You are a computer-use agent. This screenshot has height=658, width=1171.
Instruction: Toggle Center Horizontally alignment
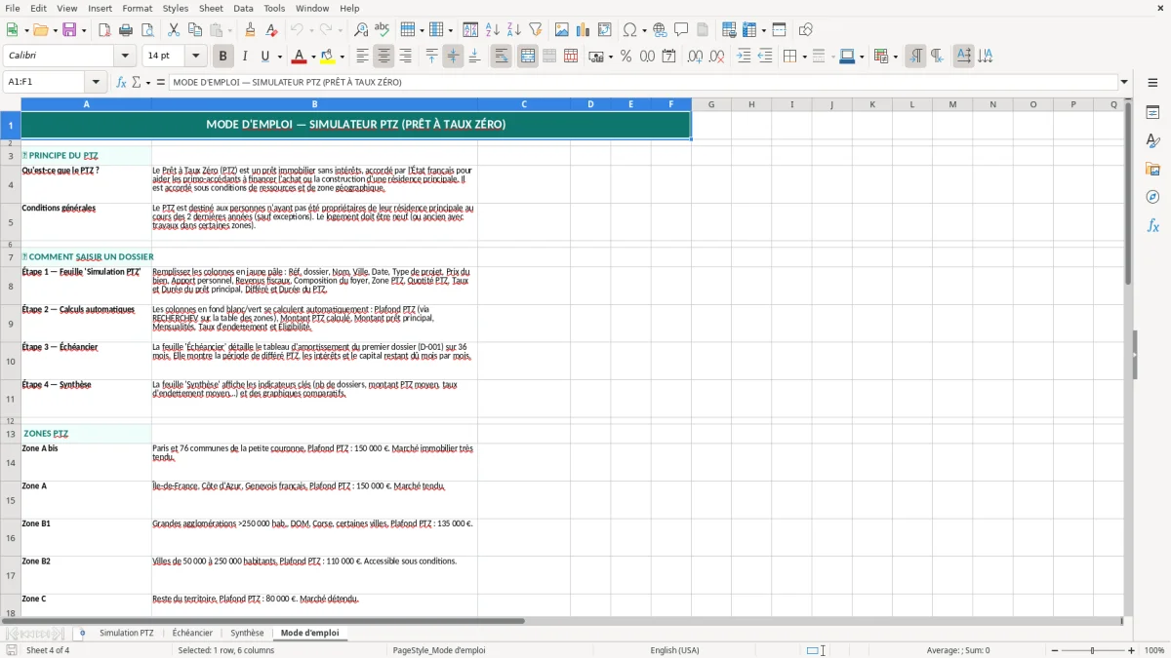click(384, 57)
